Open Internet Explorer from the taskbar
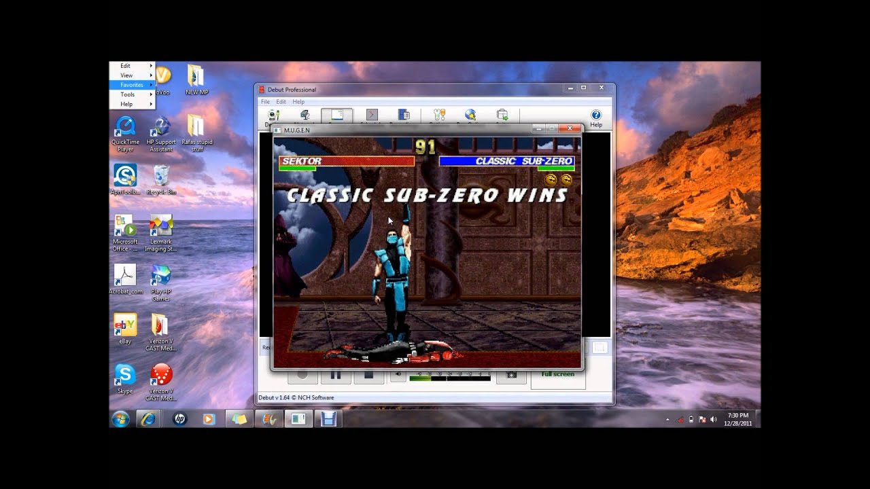This screenshot has height=489, width=870. (x=149, y=419)
